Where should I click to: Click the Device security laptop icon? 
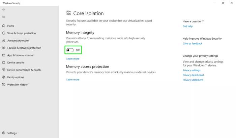4,62
